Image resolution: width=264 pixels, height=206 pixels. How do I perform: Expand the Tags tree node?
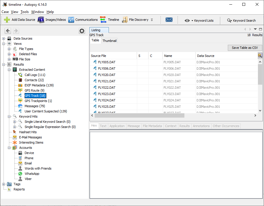[x=4, y=184]
